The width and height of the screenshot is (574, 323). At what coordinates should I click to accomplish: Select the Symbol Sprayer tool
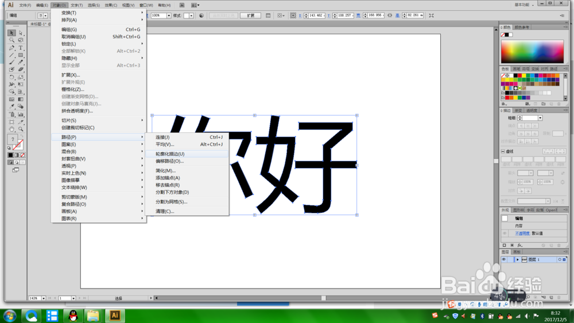pyautogui.click(x=11, y=115)
